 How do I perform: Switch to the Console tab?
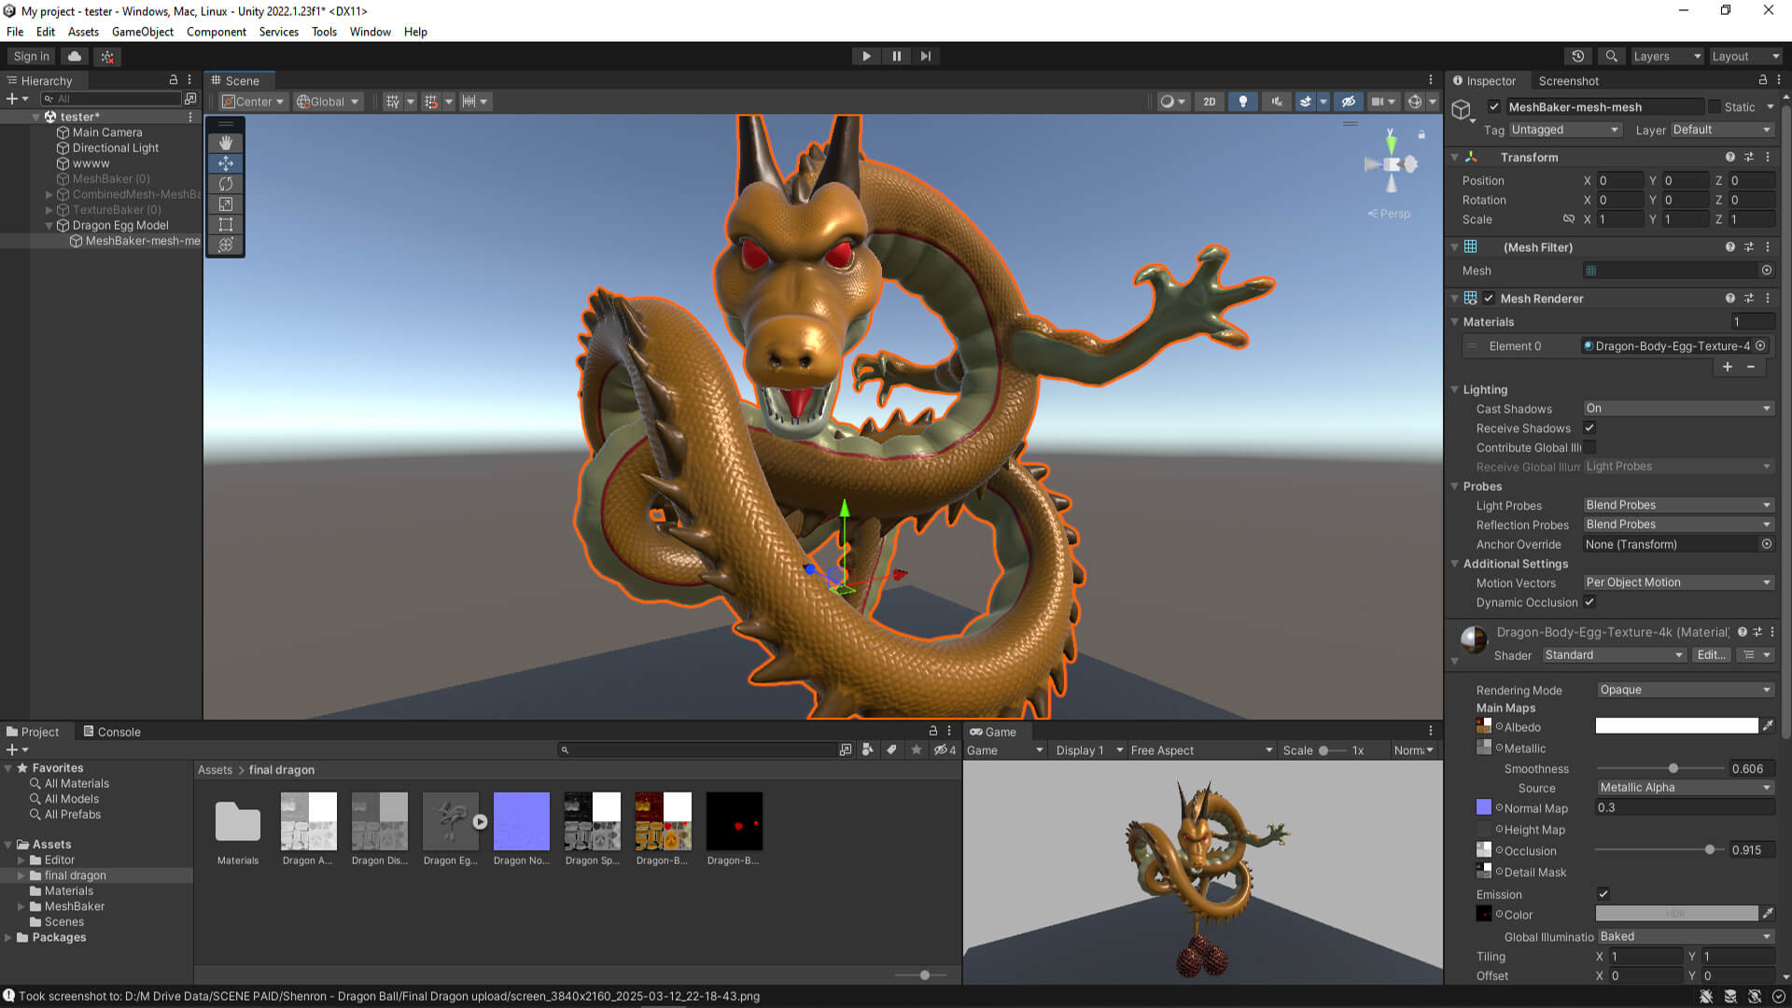(x=111, y=732)
